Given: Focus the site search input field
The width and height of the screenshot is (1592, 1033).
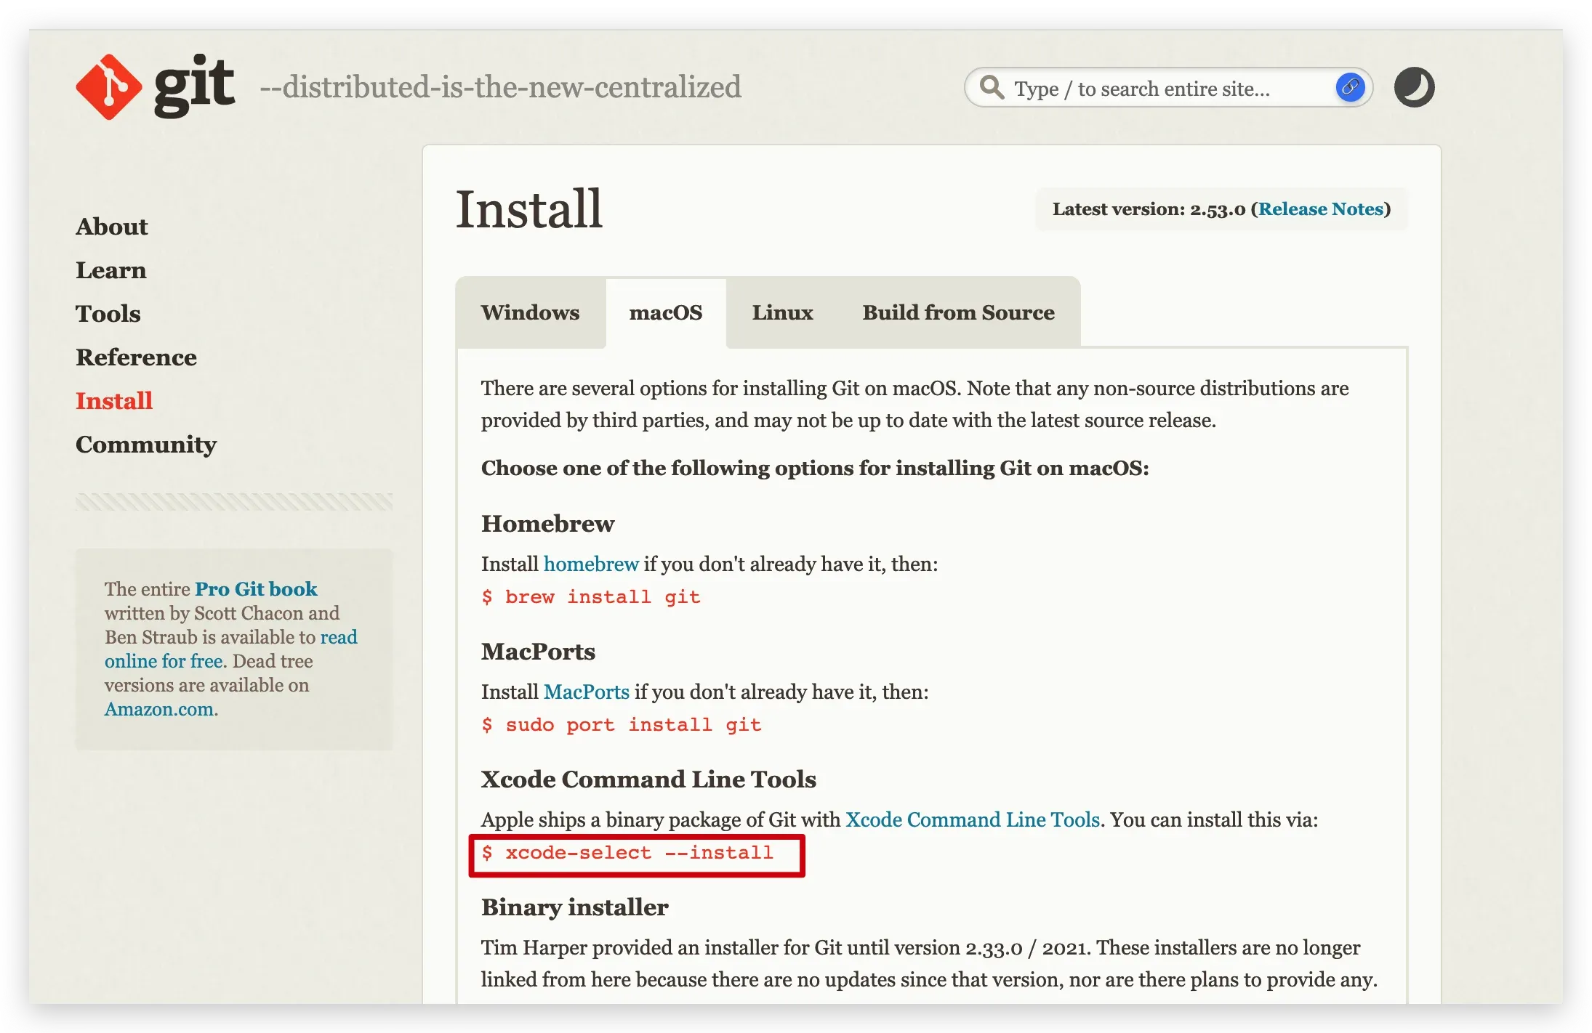Looking at the screenshot, I should point(1168,88).
